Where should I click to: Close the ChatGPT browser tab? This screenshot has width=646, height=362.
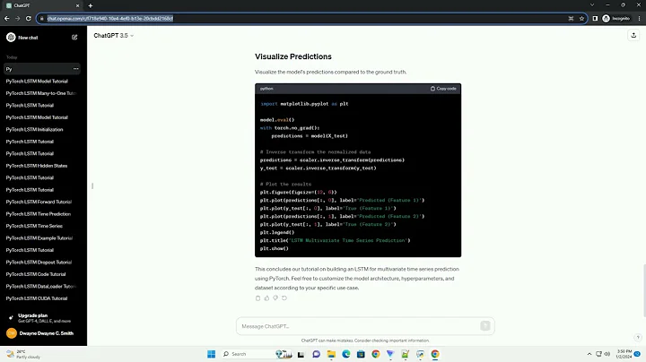(x=77, y=5)
